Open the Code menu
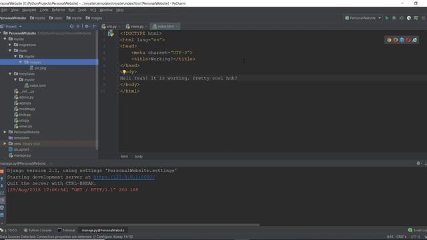The height and width of the screenshot is (240, 427). click(x=44, y=10)
